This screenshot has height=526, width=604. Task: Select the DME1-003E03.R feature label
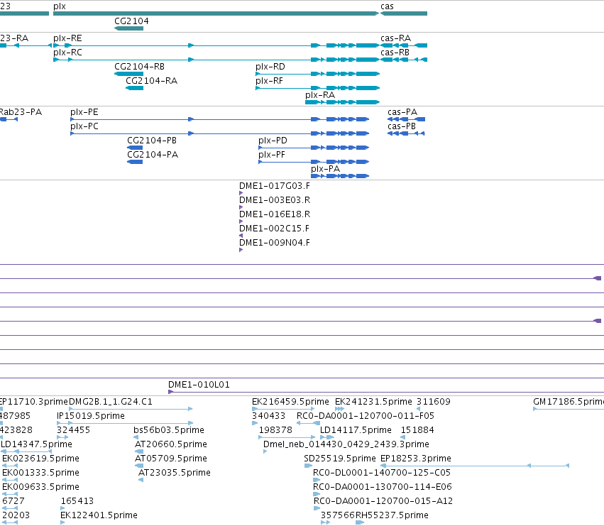275,200
